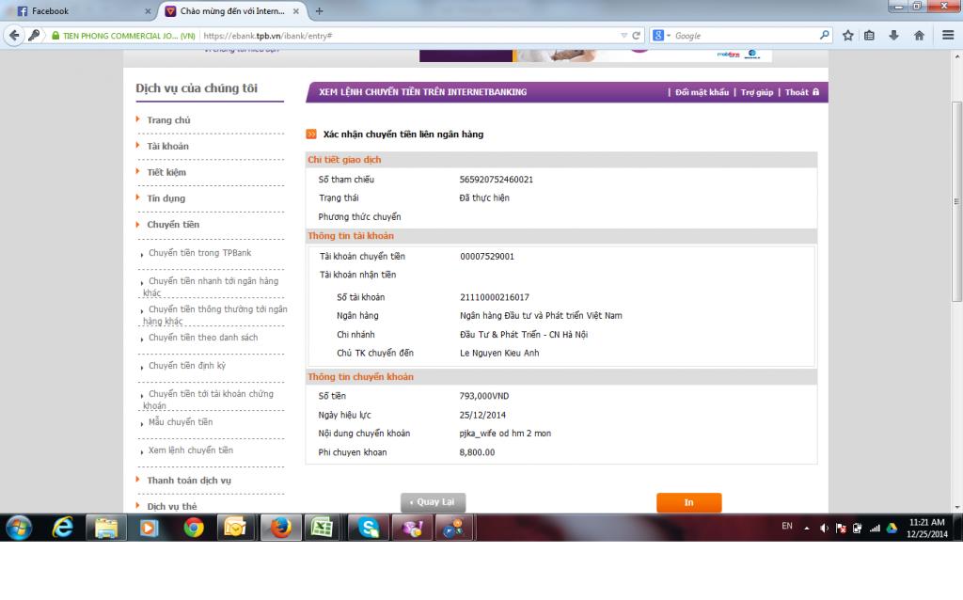Open search engine selector Google icon
963x600 pixels.
661,36
